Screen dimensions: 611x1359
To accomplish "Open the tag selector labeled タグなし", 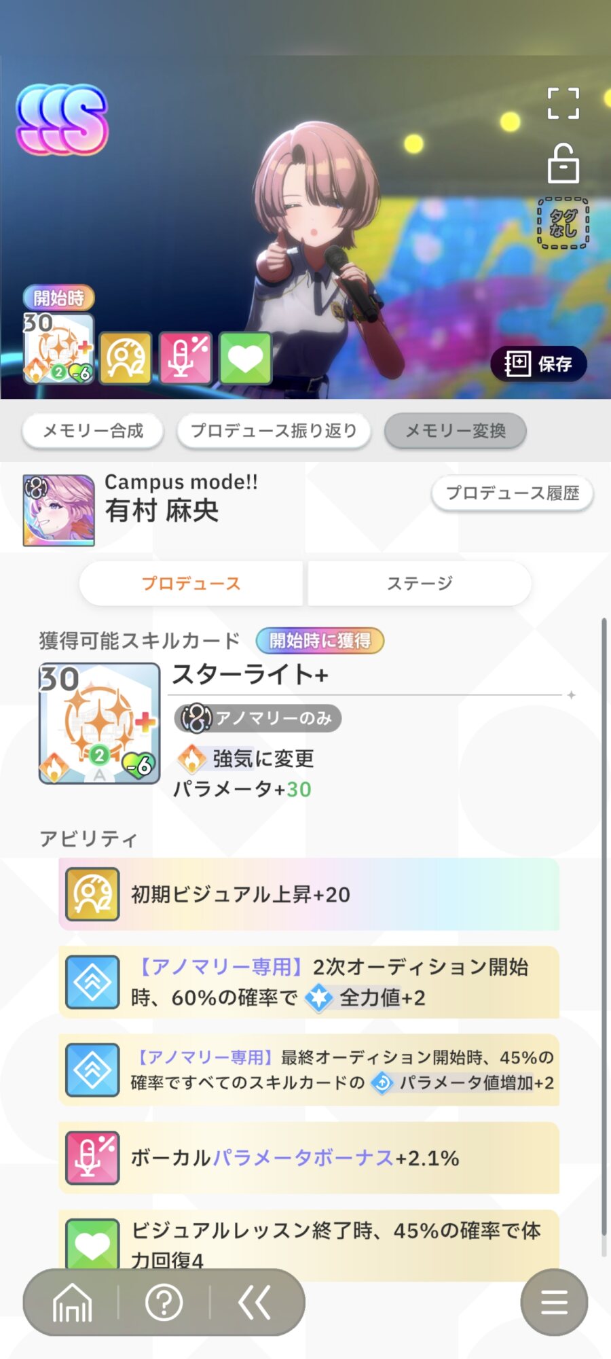I will pos(563,224).
